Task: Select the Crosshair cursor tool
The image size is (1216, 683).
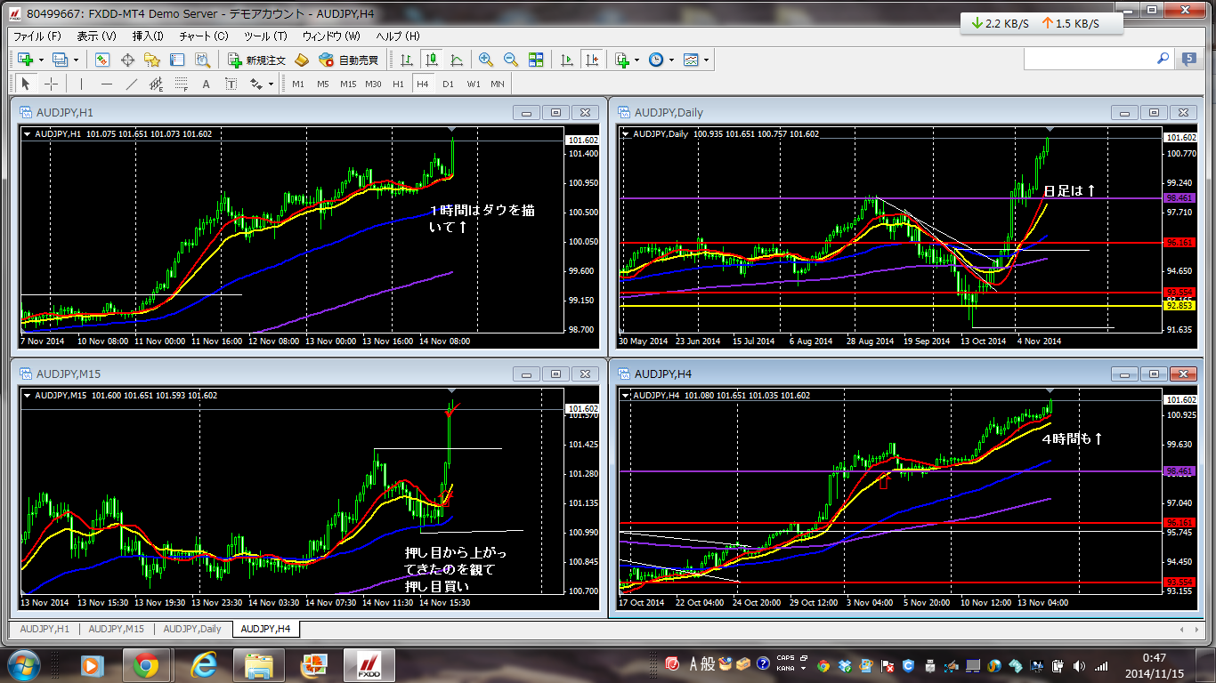Action: click(x=52, y=84)
